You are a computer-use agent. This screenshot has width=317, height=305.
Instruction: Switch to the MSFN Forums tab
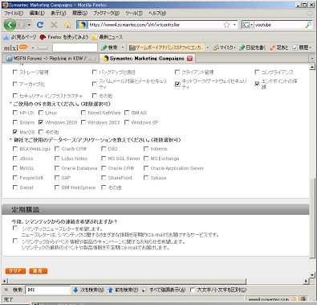click(51, 59)
